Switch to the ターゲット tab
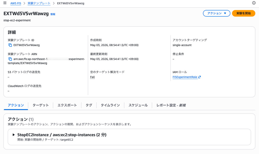The width and height of the screenshot is (259, 154). (x=41, y=105)
